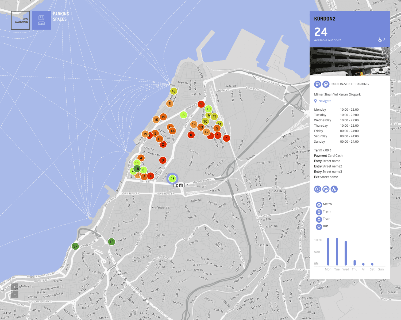The image size is (401, 320).
Task: Select the parking marker showing 43
Action: 174,91
